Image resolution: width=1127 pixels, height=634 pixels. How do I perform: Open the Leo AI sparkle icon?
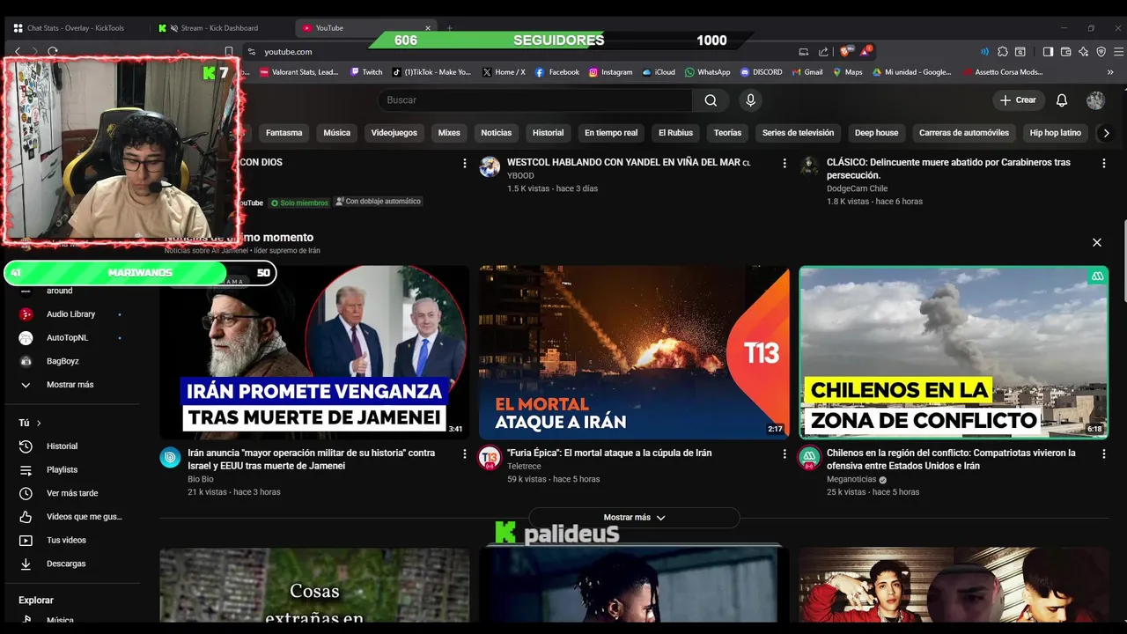(x=1083, y=52)
